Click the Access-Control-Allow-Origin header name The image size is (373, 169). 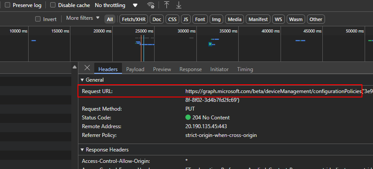pos(116,161)
